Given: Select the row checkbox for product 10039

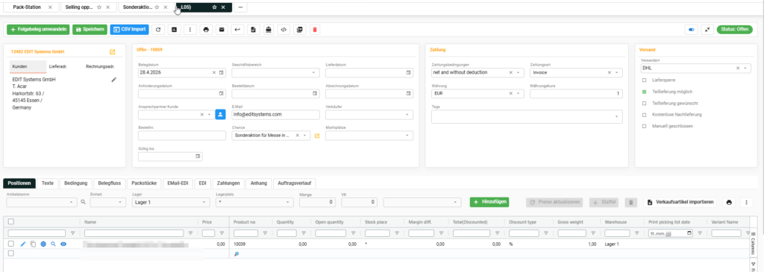Looking at the screenshot, I should point(11,244).
